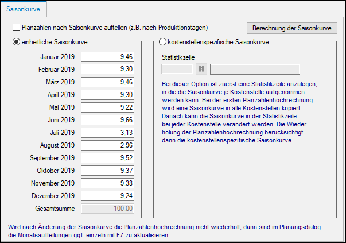Click the Juni 2019 value field
The width and height of the screenshot is (346, 243).
(x=107, y=120)
